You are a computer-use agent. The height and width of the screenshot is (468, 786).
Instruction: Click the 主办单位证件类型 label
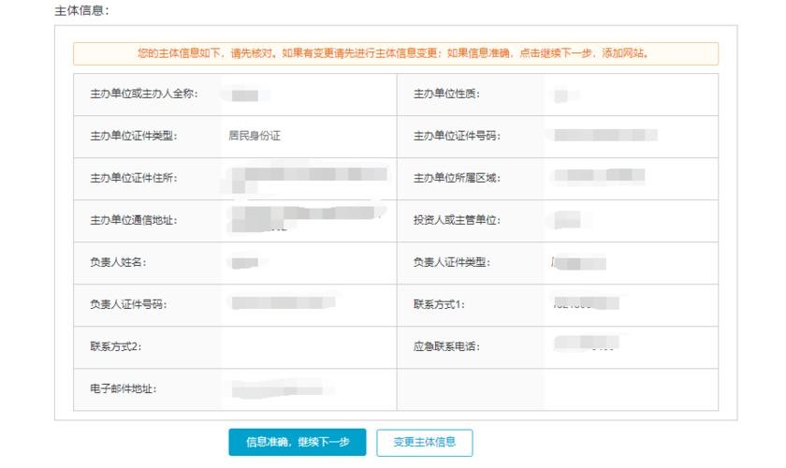(x=134, y=136)
